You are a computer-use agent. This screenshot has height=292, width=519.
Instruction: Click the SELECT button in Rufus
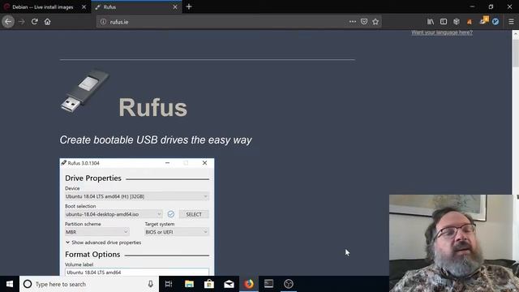point(194,214)
